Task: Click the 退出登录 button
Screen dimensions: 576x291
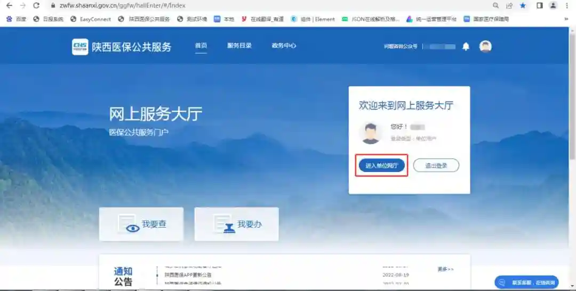Action: click(x=436, y=165)
